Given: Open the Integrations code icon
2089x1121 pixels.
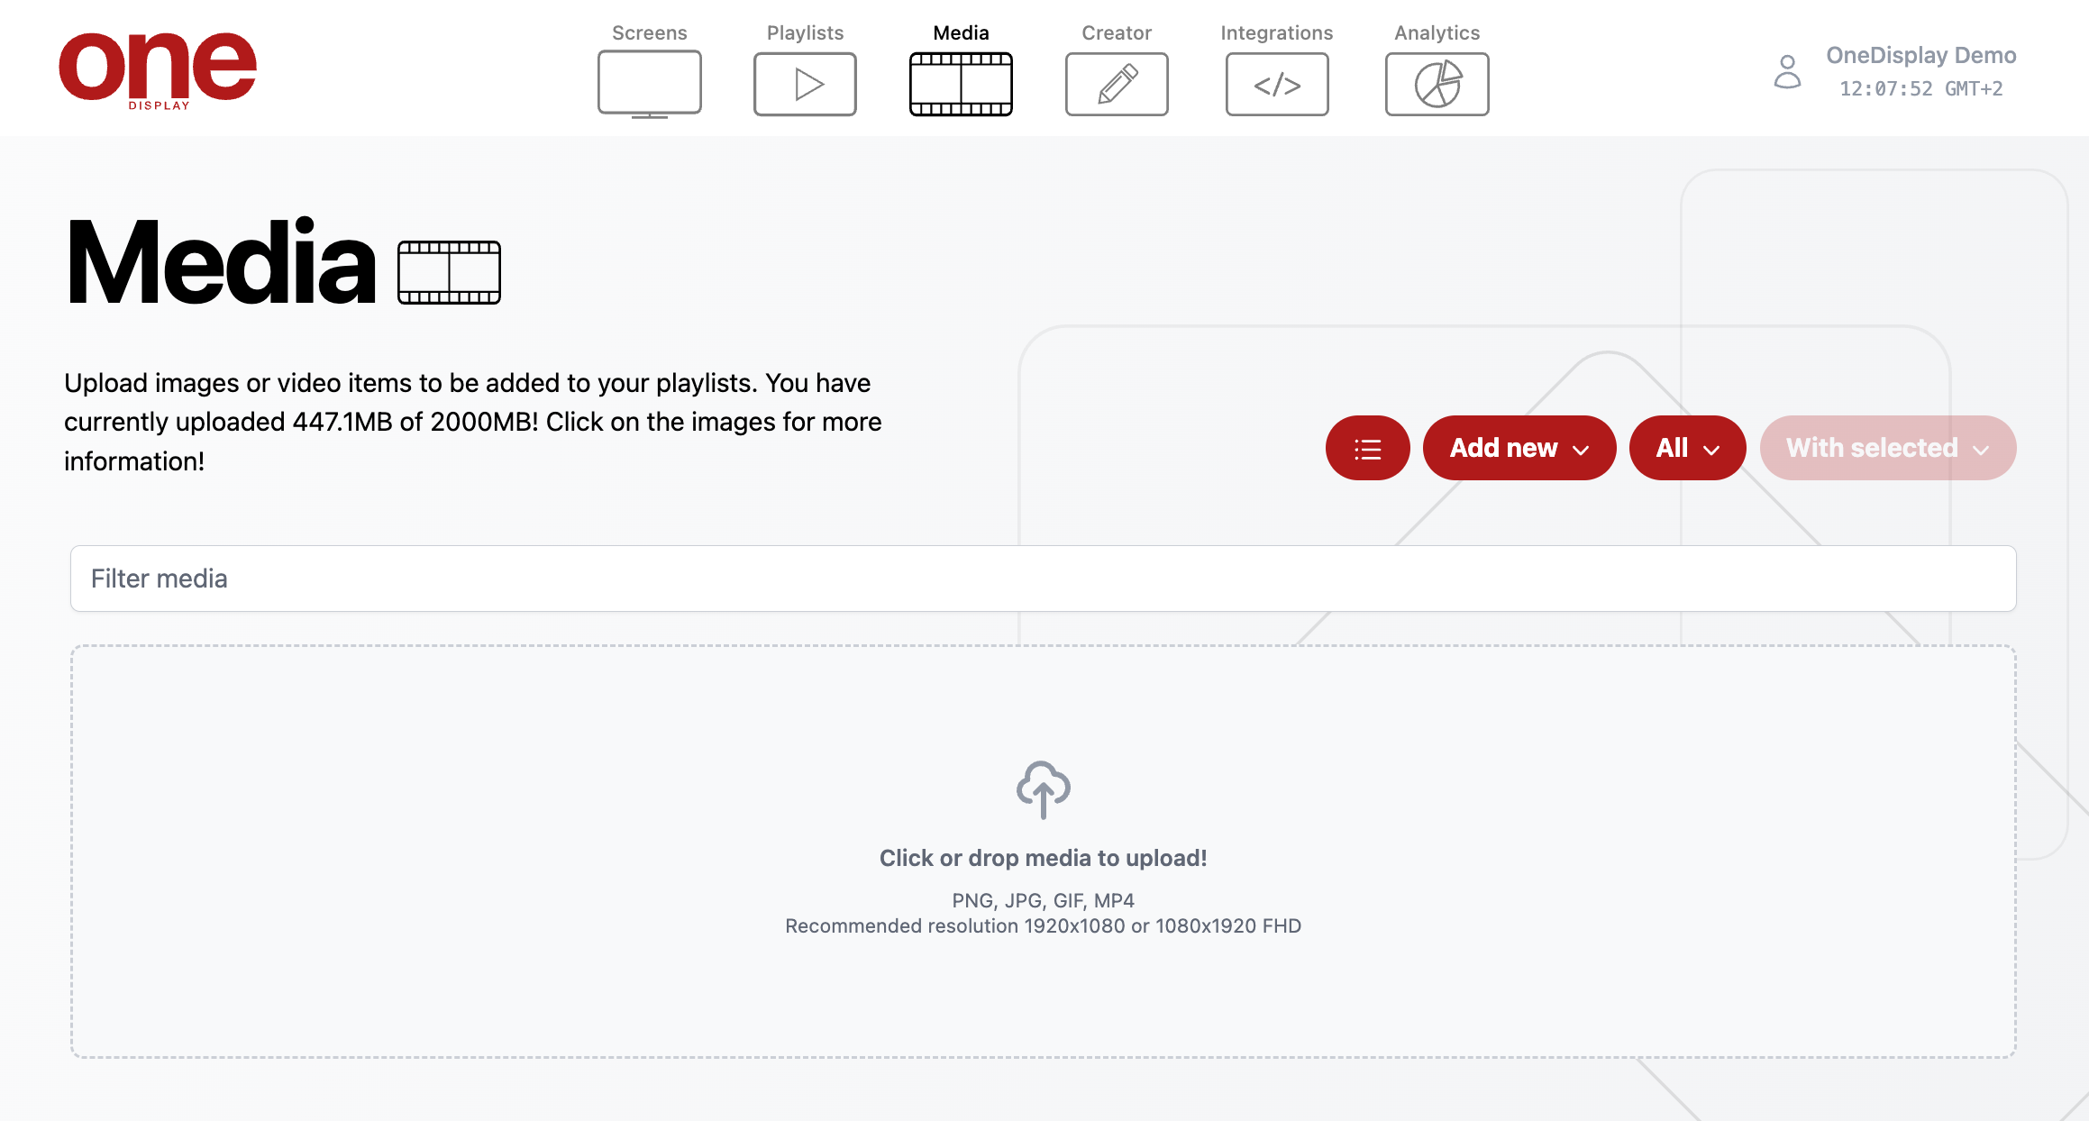Looking at the screenshot, I should coord(1276,84).
